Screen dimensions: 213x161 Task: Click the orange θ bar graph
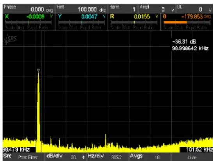[x=187, y=22]
